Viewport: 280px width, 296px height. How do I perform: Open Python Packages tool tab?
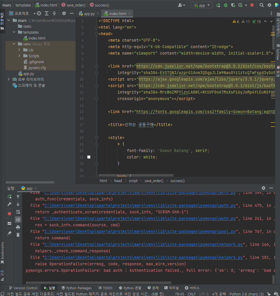click(x=76, y=288)
